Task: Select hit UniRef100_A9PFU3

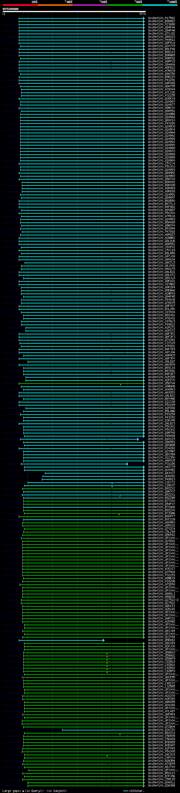Action: (x=161, y=61)
